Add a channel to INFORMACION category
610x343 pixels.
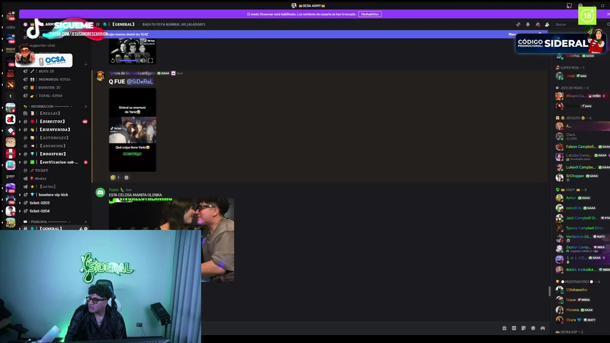click(x=86, y=106)
